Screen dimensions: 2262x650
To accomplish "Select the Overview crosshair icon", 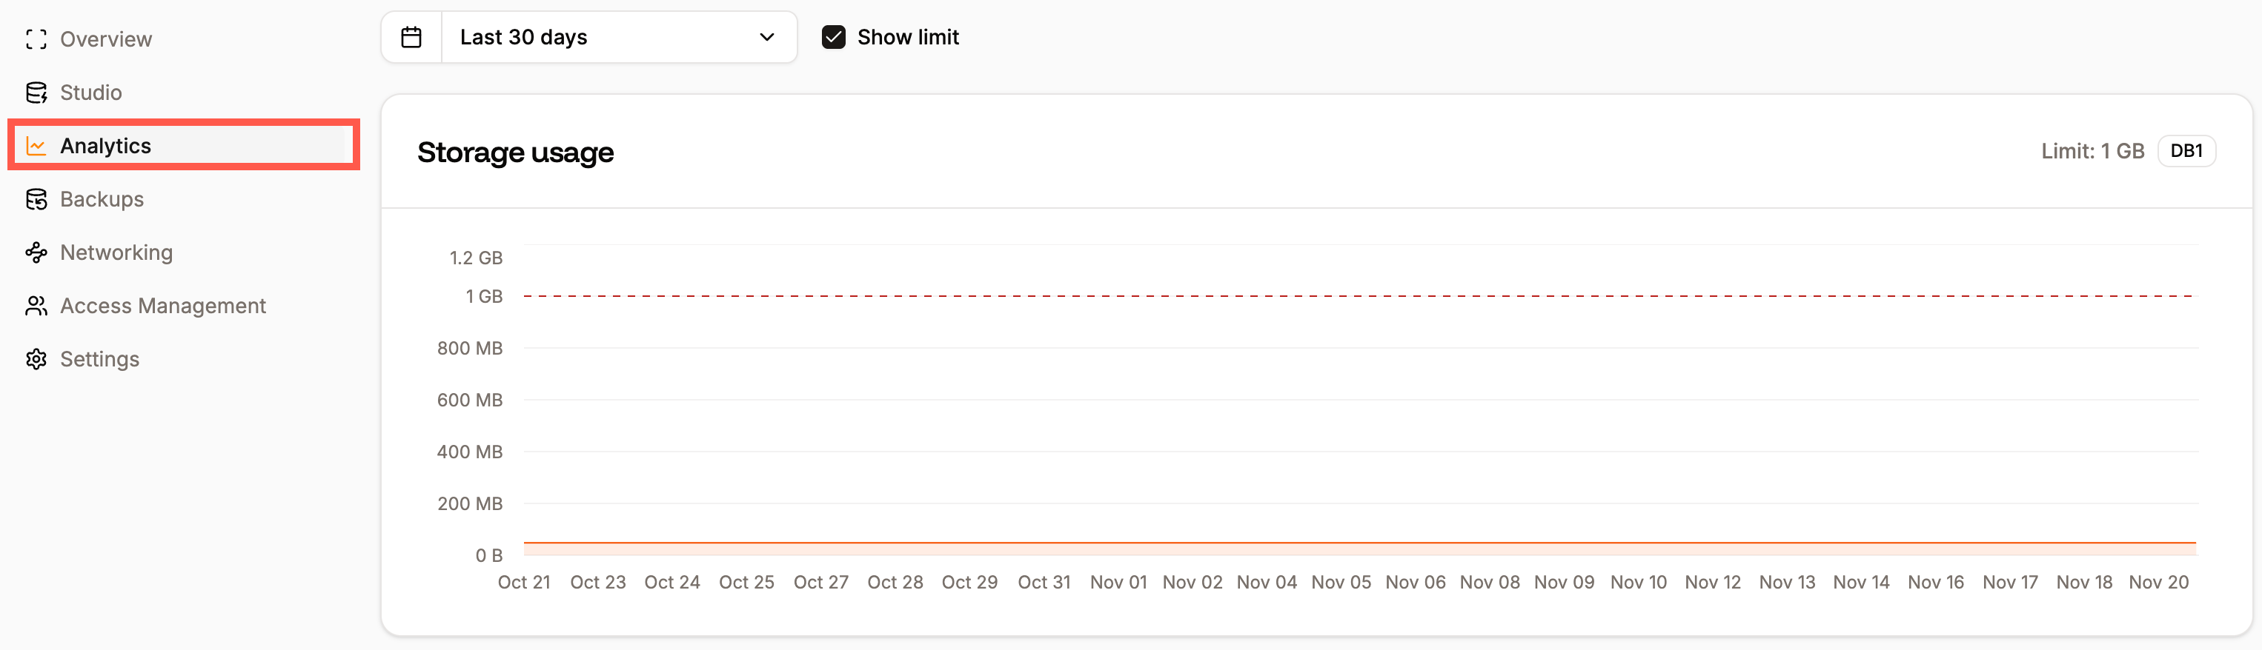I will pyautogui.click(x=37, y=38).
